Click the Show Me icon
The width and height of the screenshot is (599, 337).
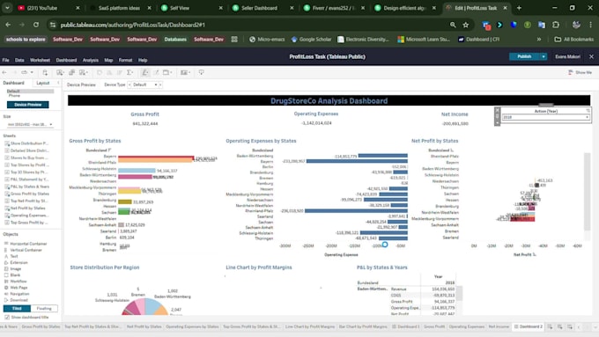click(571, 72)
